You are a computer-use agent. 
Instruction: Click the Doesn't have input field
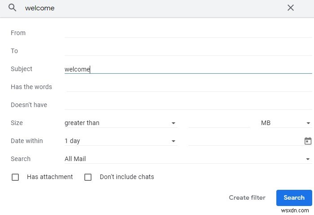(188, 105)
